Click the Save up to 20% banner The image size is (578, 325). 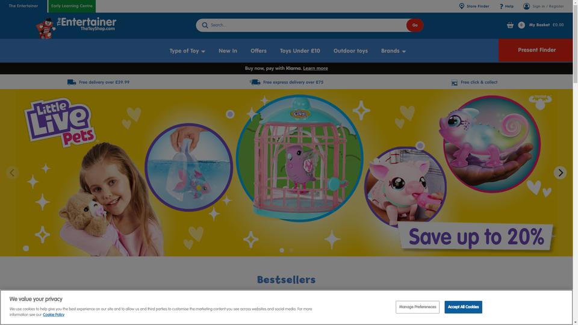pyautogui.click(x=476, y=237)
